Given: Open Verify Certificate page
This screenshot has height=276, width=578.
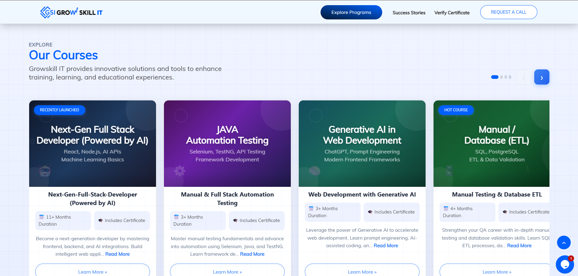Looking at the screenshot, I should (452, 13).
